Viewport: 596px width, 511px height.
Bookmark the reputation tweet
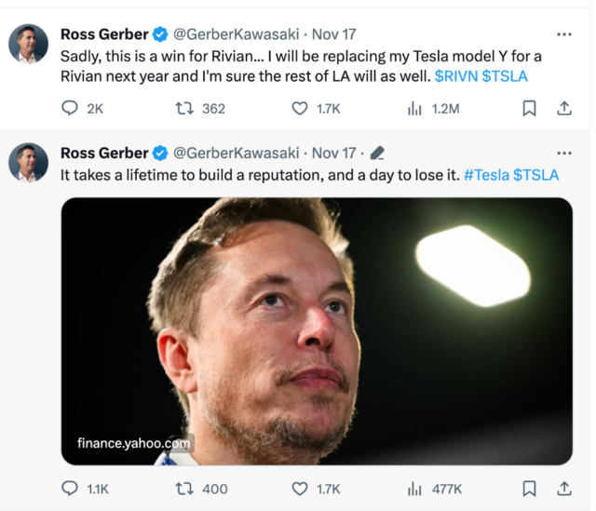529,488
